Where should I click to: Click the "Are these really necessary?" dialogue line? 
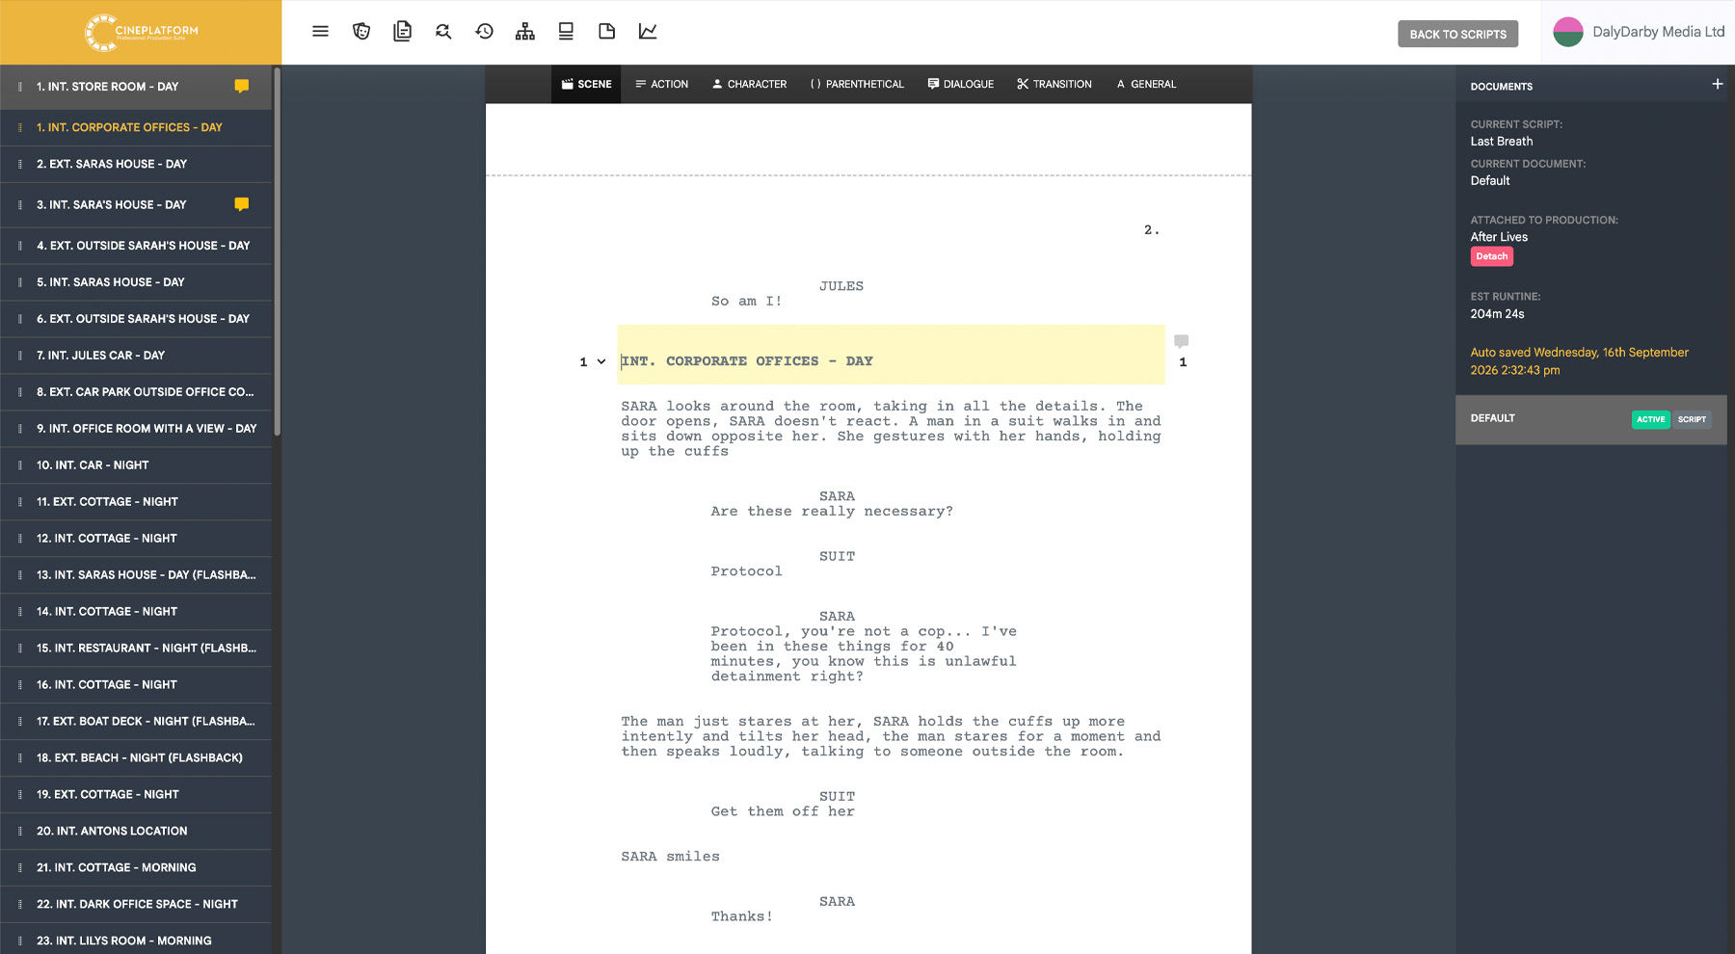(x=832, y=512)
